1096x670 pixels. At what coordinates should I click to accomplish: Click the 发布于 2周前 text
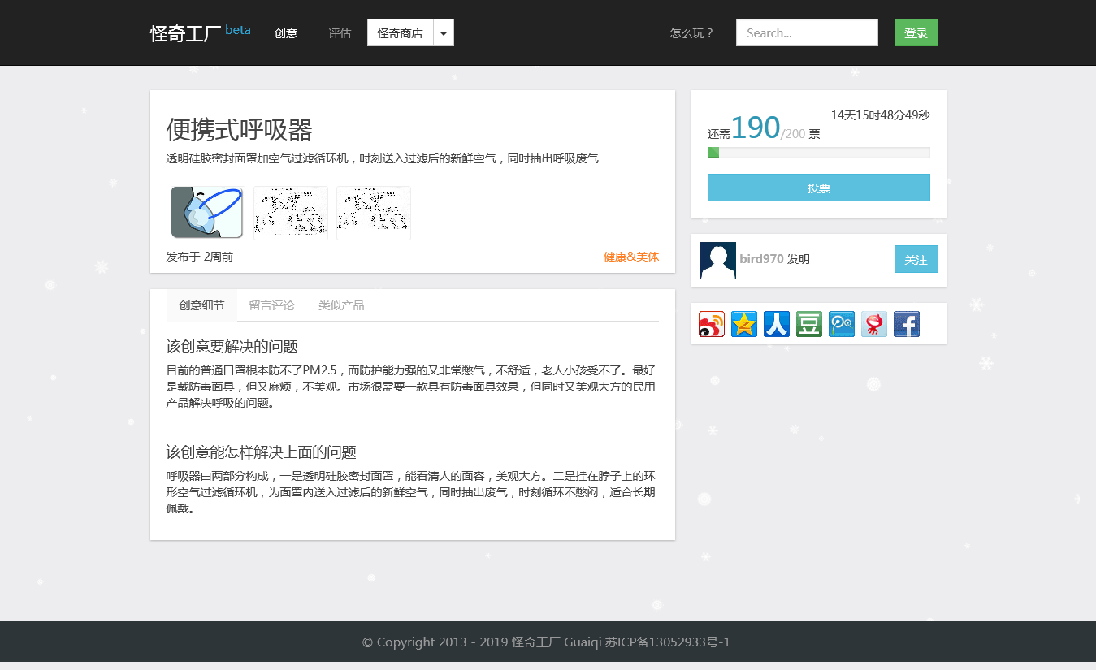200,257
